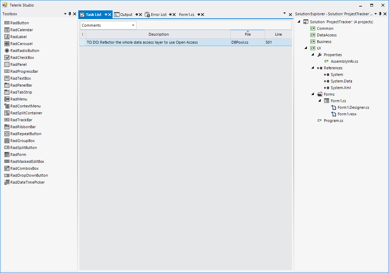Click the RadDropDownButton icon
Image resolution: width=389 pixels, height=273 pixels.
[7, 176]
